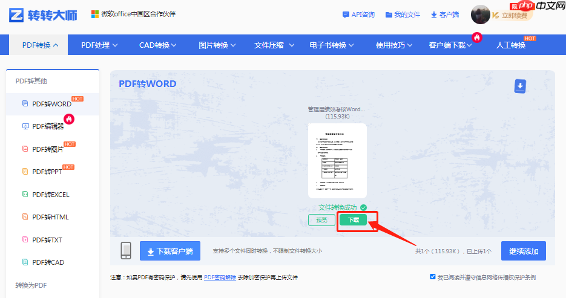
Task: Click the green 下载 button
Action: coord(353,220)
